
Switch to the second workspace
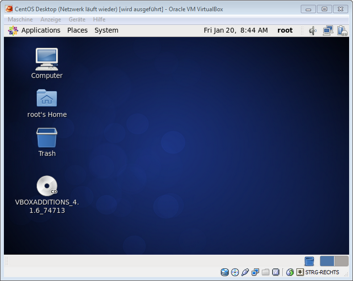(341, 261)
